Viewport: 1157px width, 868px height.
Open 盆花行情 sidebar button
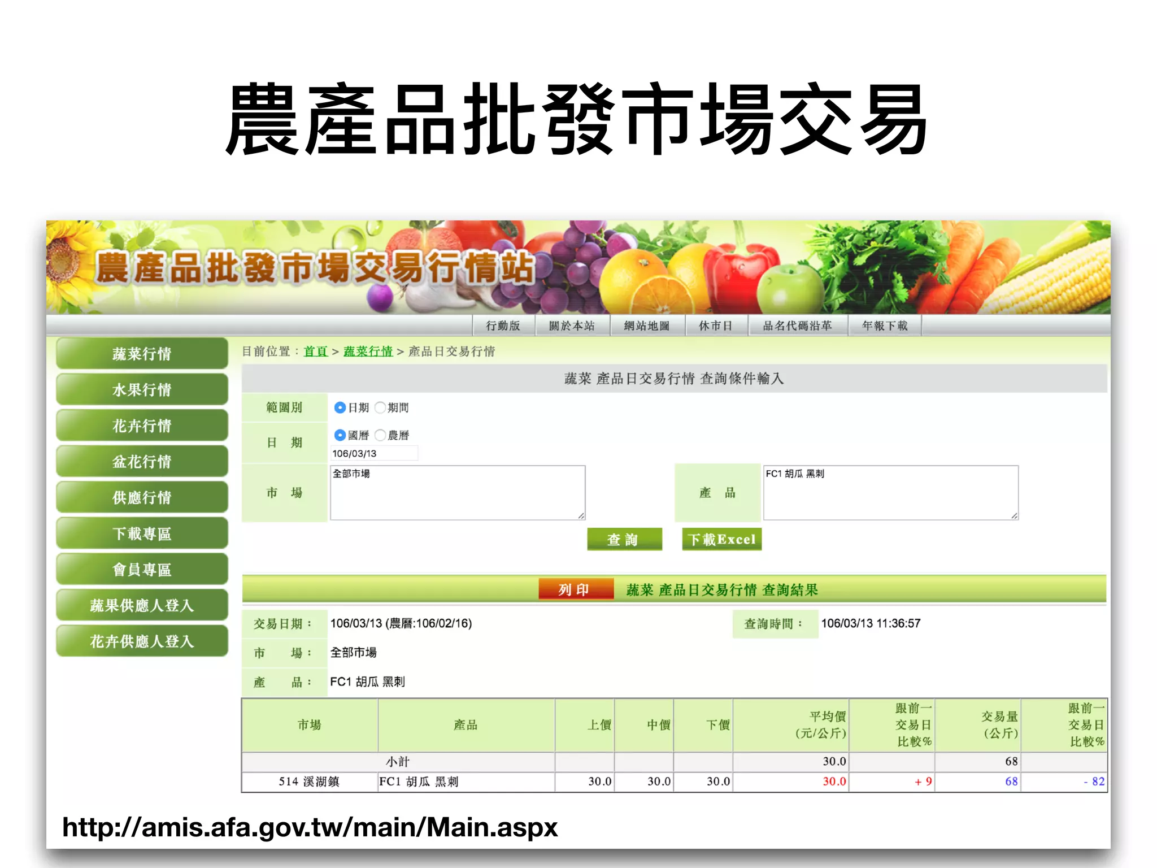[142, 462]
